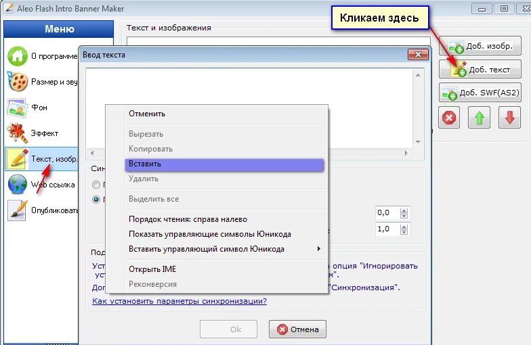Select the unselected upper radio button
531x345 pixels.
tap(96, 185)
